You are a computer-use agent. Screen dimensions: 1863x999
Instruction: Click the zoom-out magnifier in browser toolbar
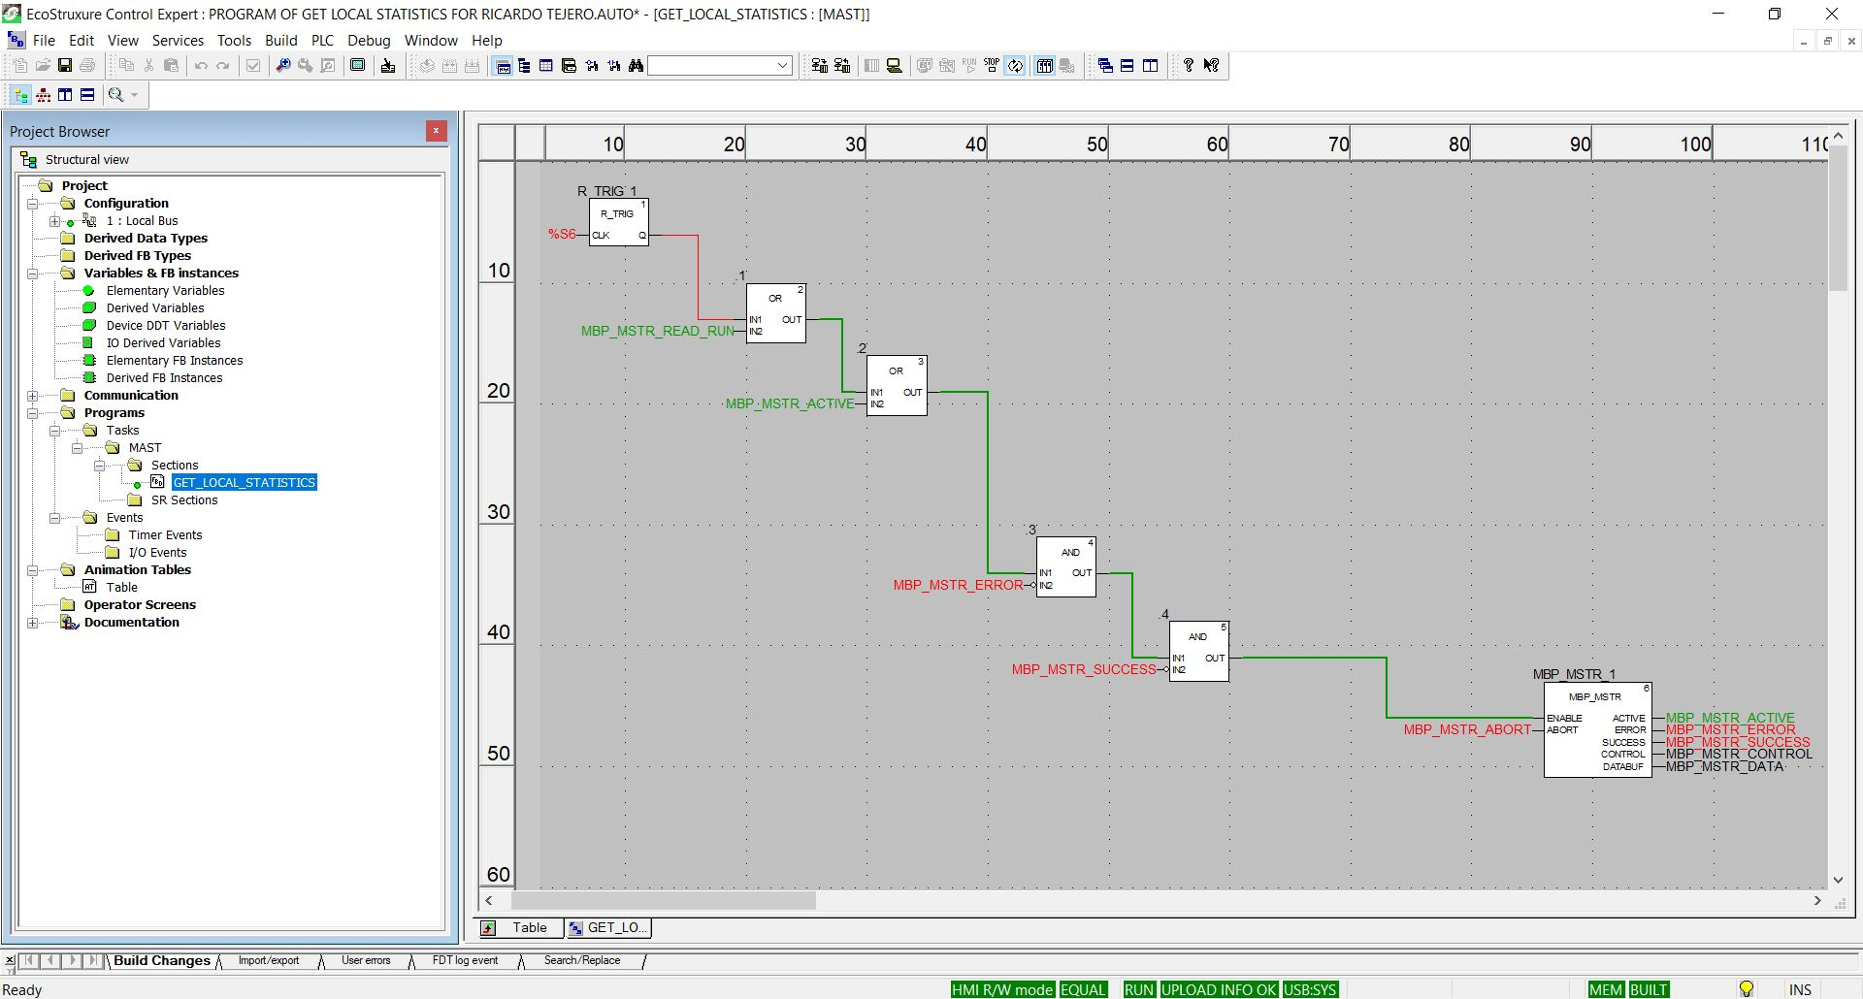coord(115,94)
